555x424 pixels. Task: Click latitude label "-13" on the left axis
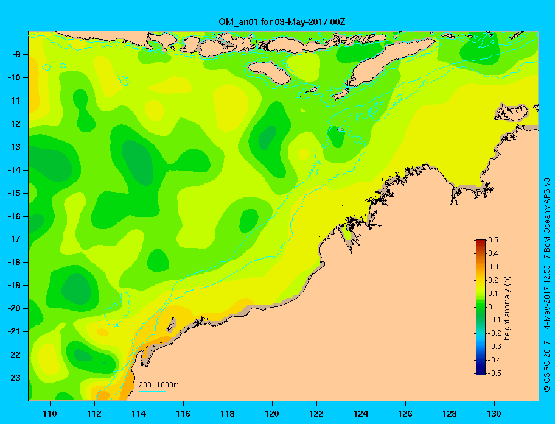(x=13, y=147)
